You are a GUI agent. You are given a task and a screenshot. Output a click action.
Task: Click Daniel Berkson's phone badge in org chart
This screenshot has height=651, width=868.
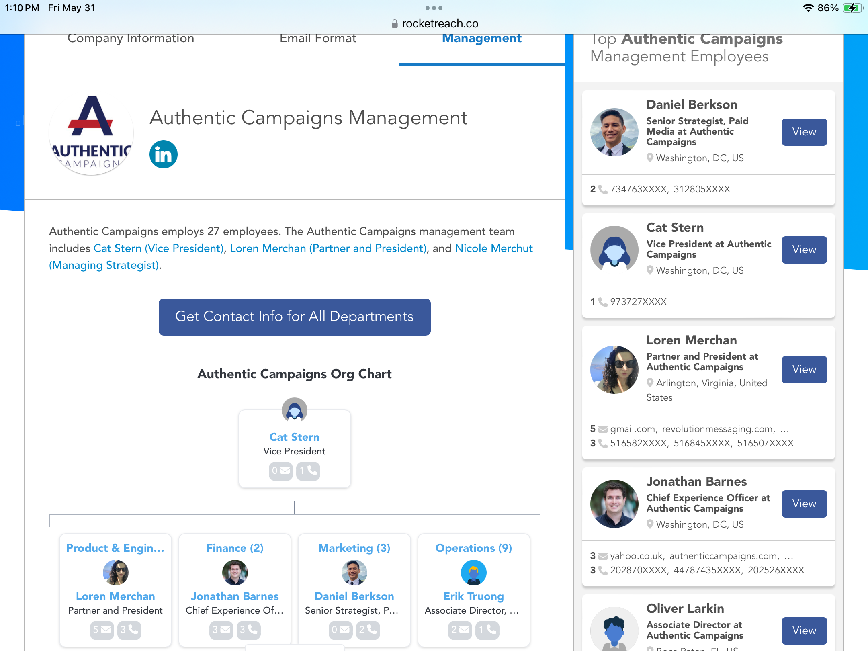pyautogui.click(x=368, y=630)
